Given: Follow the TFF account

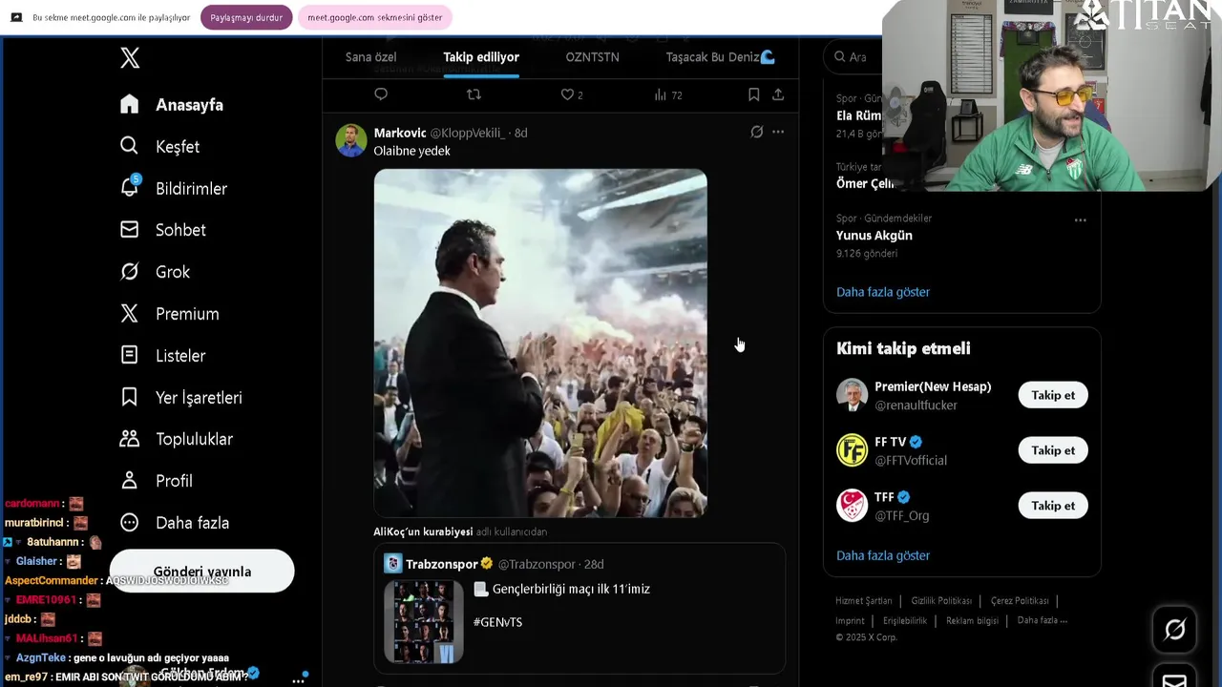Looking at the screenshot, I should [x=1052, y=506].
